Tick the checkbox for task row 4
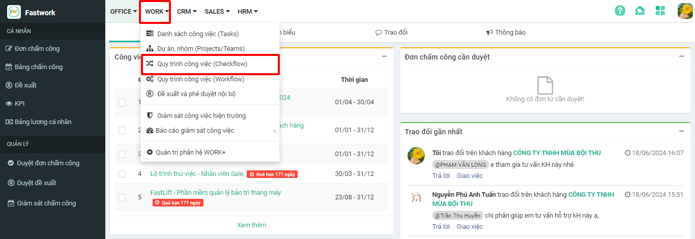 [122, 174]
